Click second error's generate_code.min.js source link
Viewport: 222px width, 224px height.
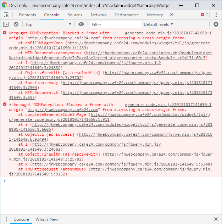point(168,105)
